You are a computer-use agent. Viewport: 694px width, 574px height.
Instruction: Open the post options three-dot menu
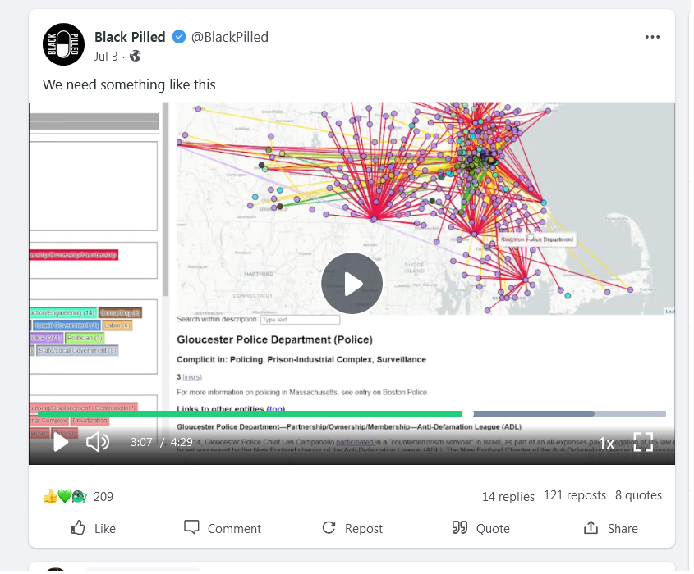652,37
